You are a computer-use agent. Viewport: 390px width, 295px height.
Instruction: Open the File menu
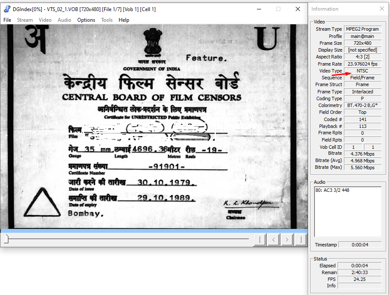point(7,20)
